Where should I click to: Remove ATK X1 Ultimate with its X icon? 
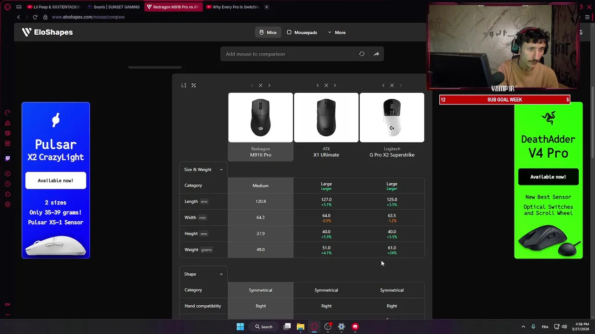click(x=326, y=85)
